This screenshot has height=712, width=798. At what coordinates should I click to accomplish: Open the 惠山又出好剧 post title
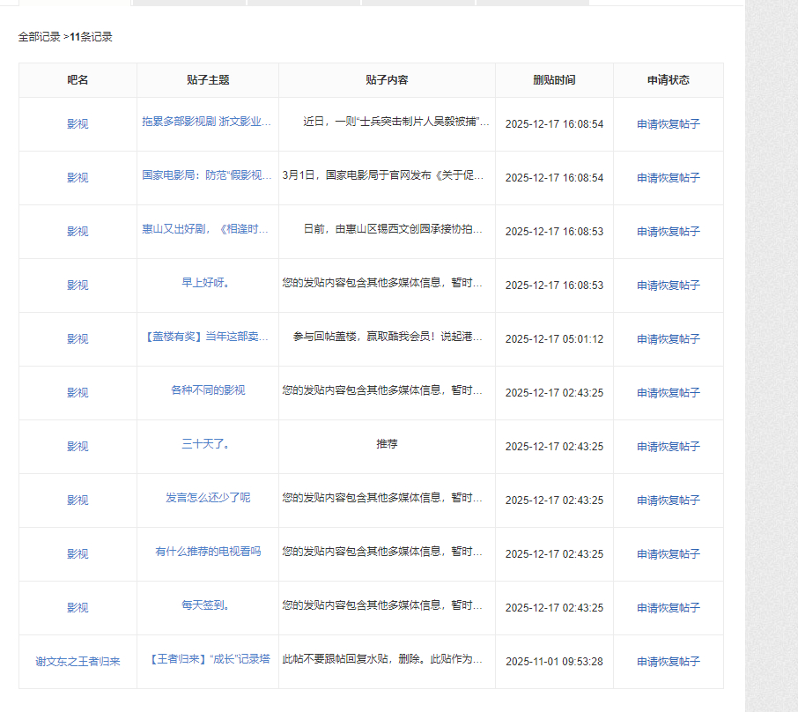(x=207, y=229)
